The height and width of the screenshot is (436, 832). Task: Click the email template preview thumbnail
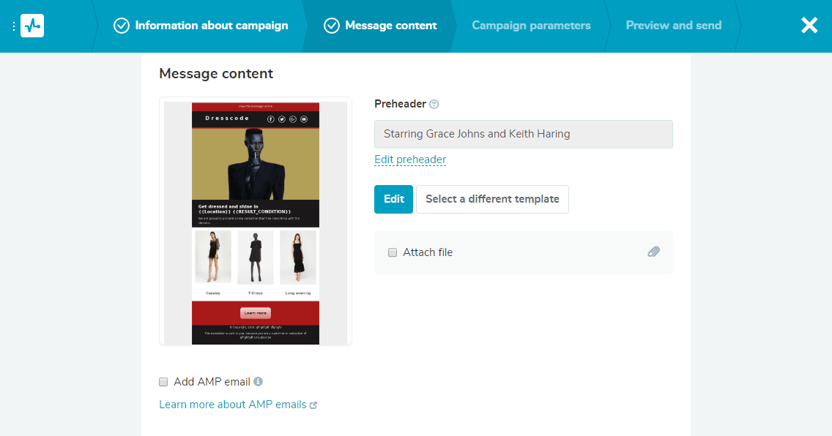pos(256,220)
